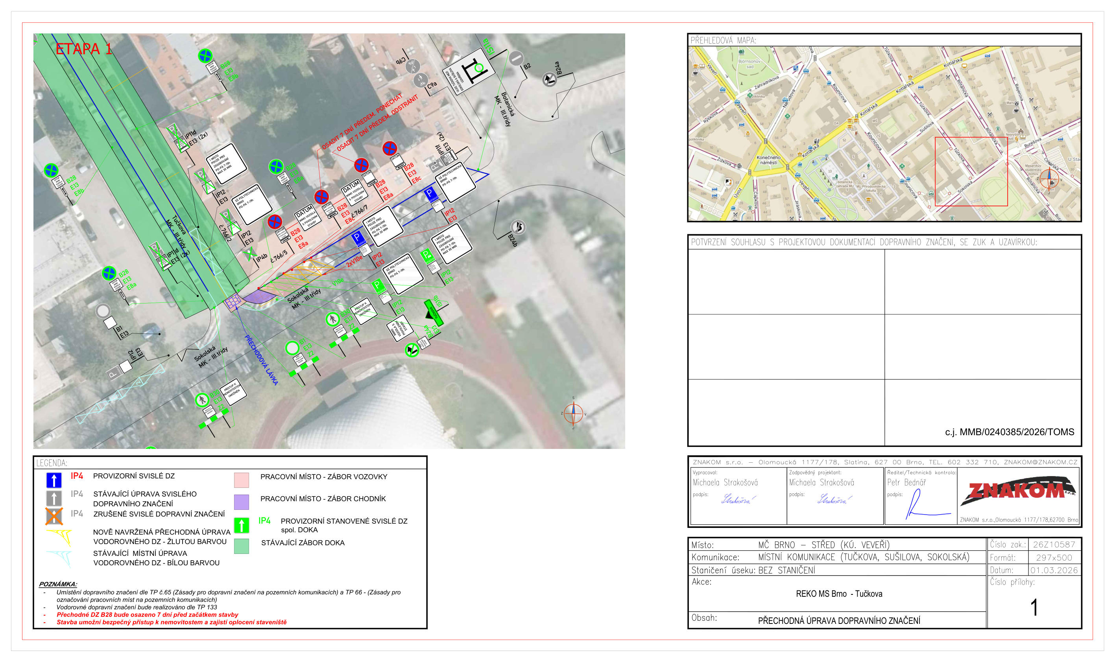Image resolution: width=1115 pixels, height=662 pixels.
Task: Click the blue PŘECHODOVÁ LÁVKA label
Action: pos(262,360)
